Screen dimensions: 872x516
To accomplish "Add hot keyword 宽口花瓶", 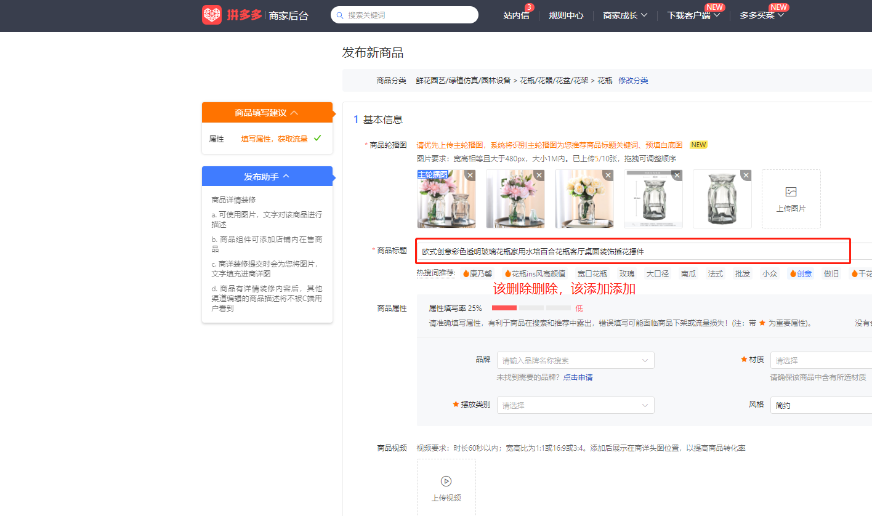I will (592, 274).
